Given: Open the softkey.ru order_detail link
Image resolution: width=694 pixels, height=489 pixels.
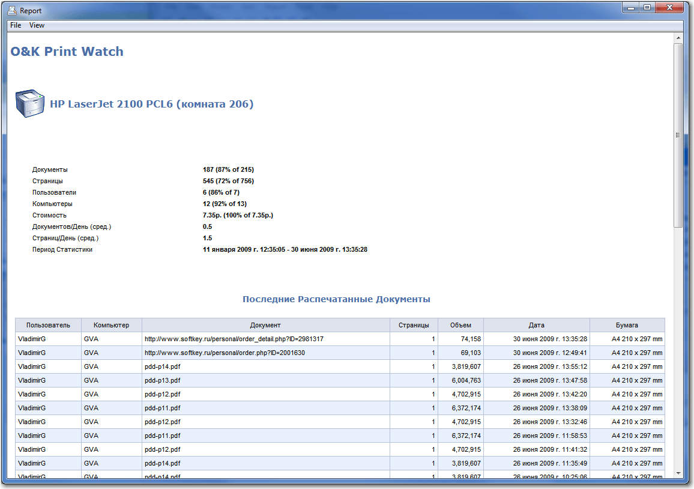Looking at the screenshot, I should pos(233,339).
